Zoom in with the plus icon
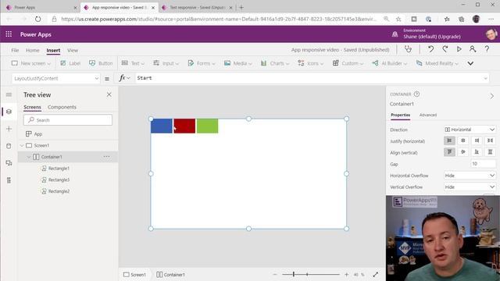This screenshot has height=281, width=500. coord(346,274)
